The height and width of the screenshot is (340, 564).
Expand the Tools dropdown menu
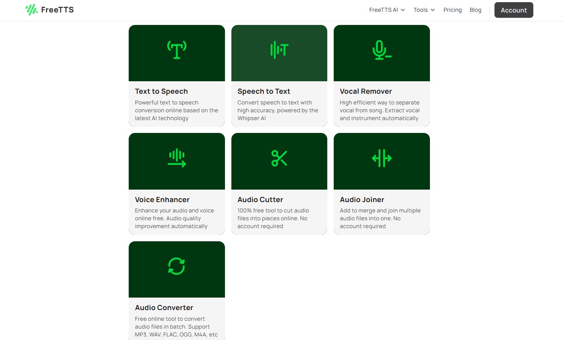point(424,10)
